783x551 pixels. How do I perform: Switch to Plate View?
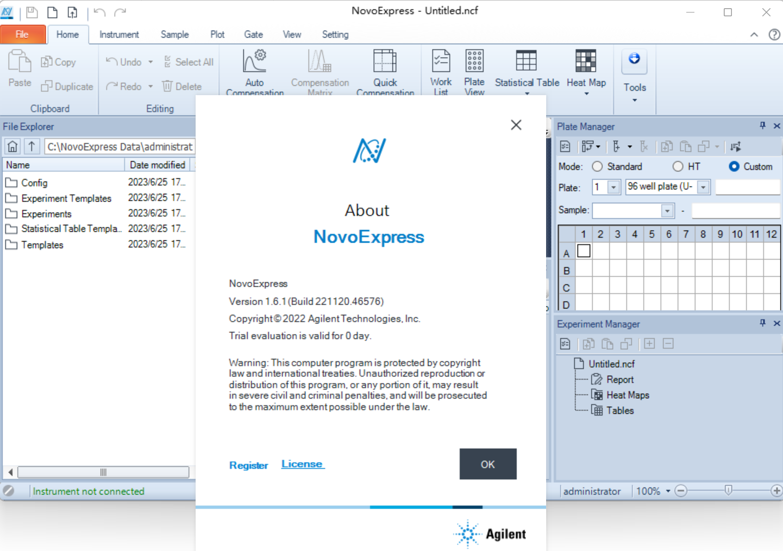tap(474, 69)
